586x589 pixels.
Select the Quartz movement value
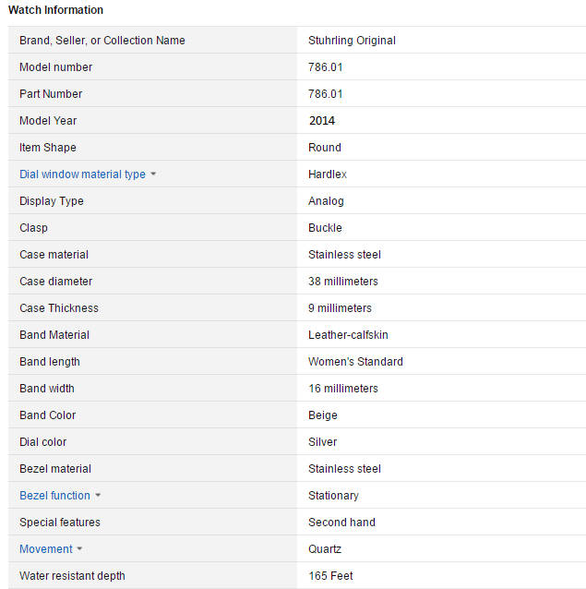pyautogui.click(x=325, y=549)
